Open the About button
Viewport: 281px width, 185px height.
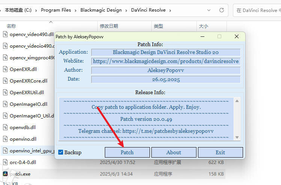tap(174, 152)
